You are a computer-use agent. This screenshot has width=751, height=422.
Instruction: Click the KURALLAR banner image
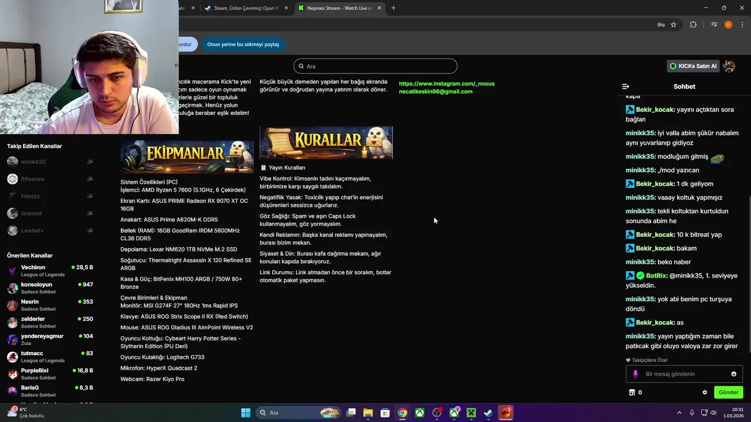pyautogui.click(x=326, y=142)
